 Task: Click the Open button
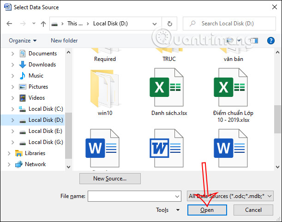point(207,210)
